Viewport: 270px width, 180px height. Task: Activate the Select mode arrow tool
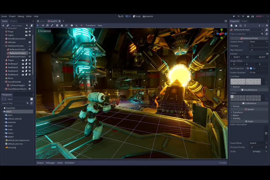pos(37,26)
